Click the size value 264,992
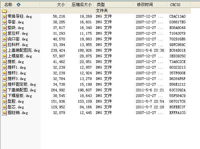This screenshot has height=149, width=200. (x=58, y=90)
